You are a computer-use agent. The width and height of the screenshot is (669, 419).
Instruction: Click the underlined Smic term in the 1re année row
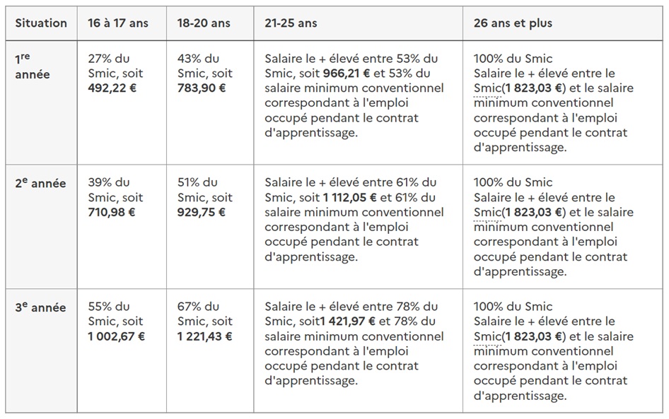click(487, 88)
